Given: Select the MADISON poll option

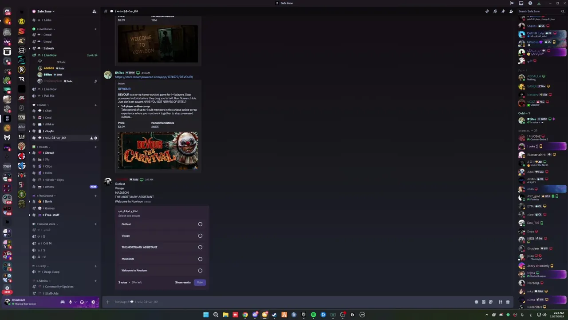Looking at the screenshot, I should 162,259.
